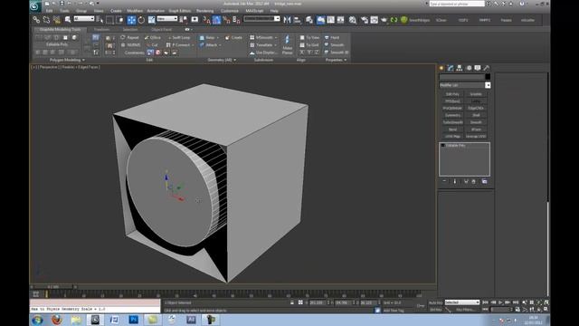The width and height of the screenshot is (579, 326).
Task: Open the key filter Selected dropdown
Action: click(x=462, y=302)
